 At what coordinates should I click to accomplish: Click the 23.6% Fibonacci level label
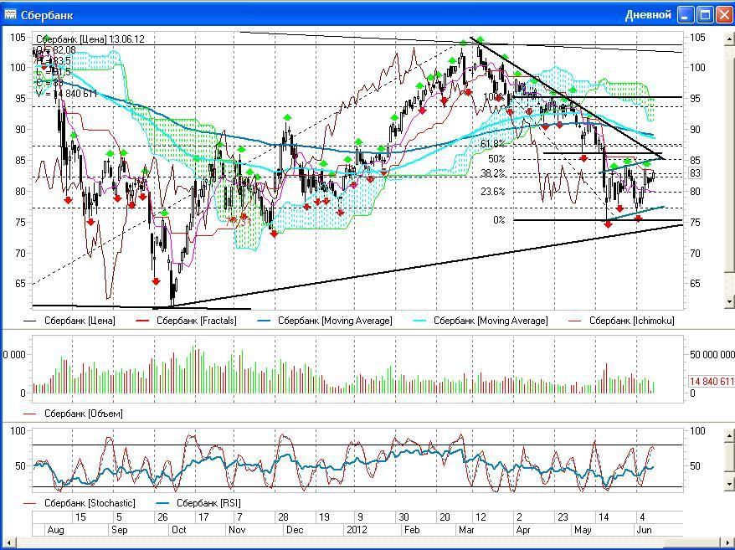(x=493, y=192)
